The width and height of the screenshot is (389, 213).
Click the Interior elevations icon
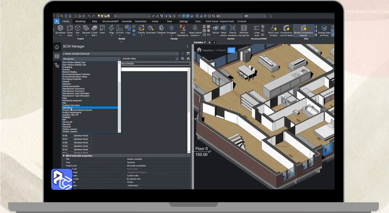pos(233,28)
